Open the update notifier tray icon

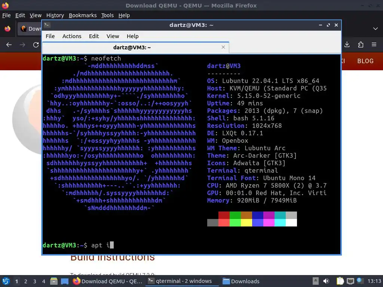click(360, 281)
